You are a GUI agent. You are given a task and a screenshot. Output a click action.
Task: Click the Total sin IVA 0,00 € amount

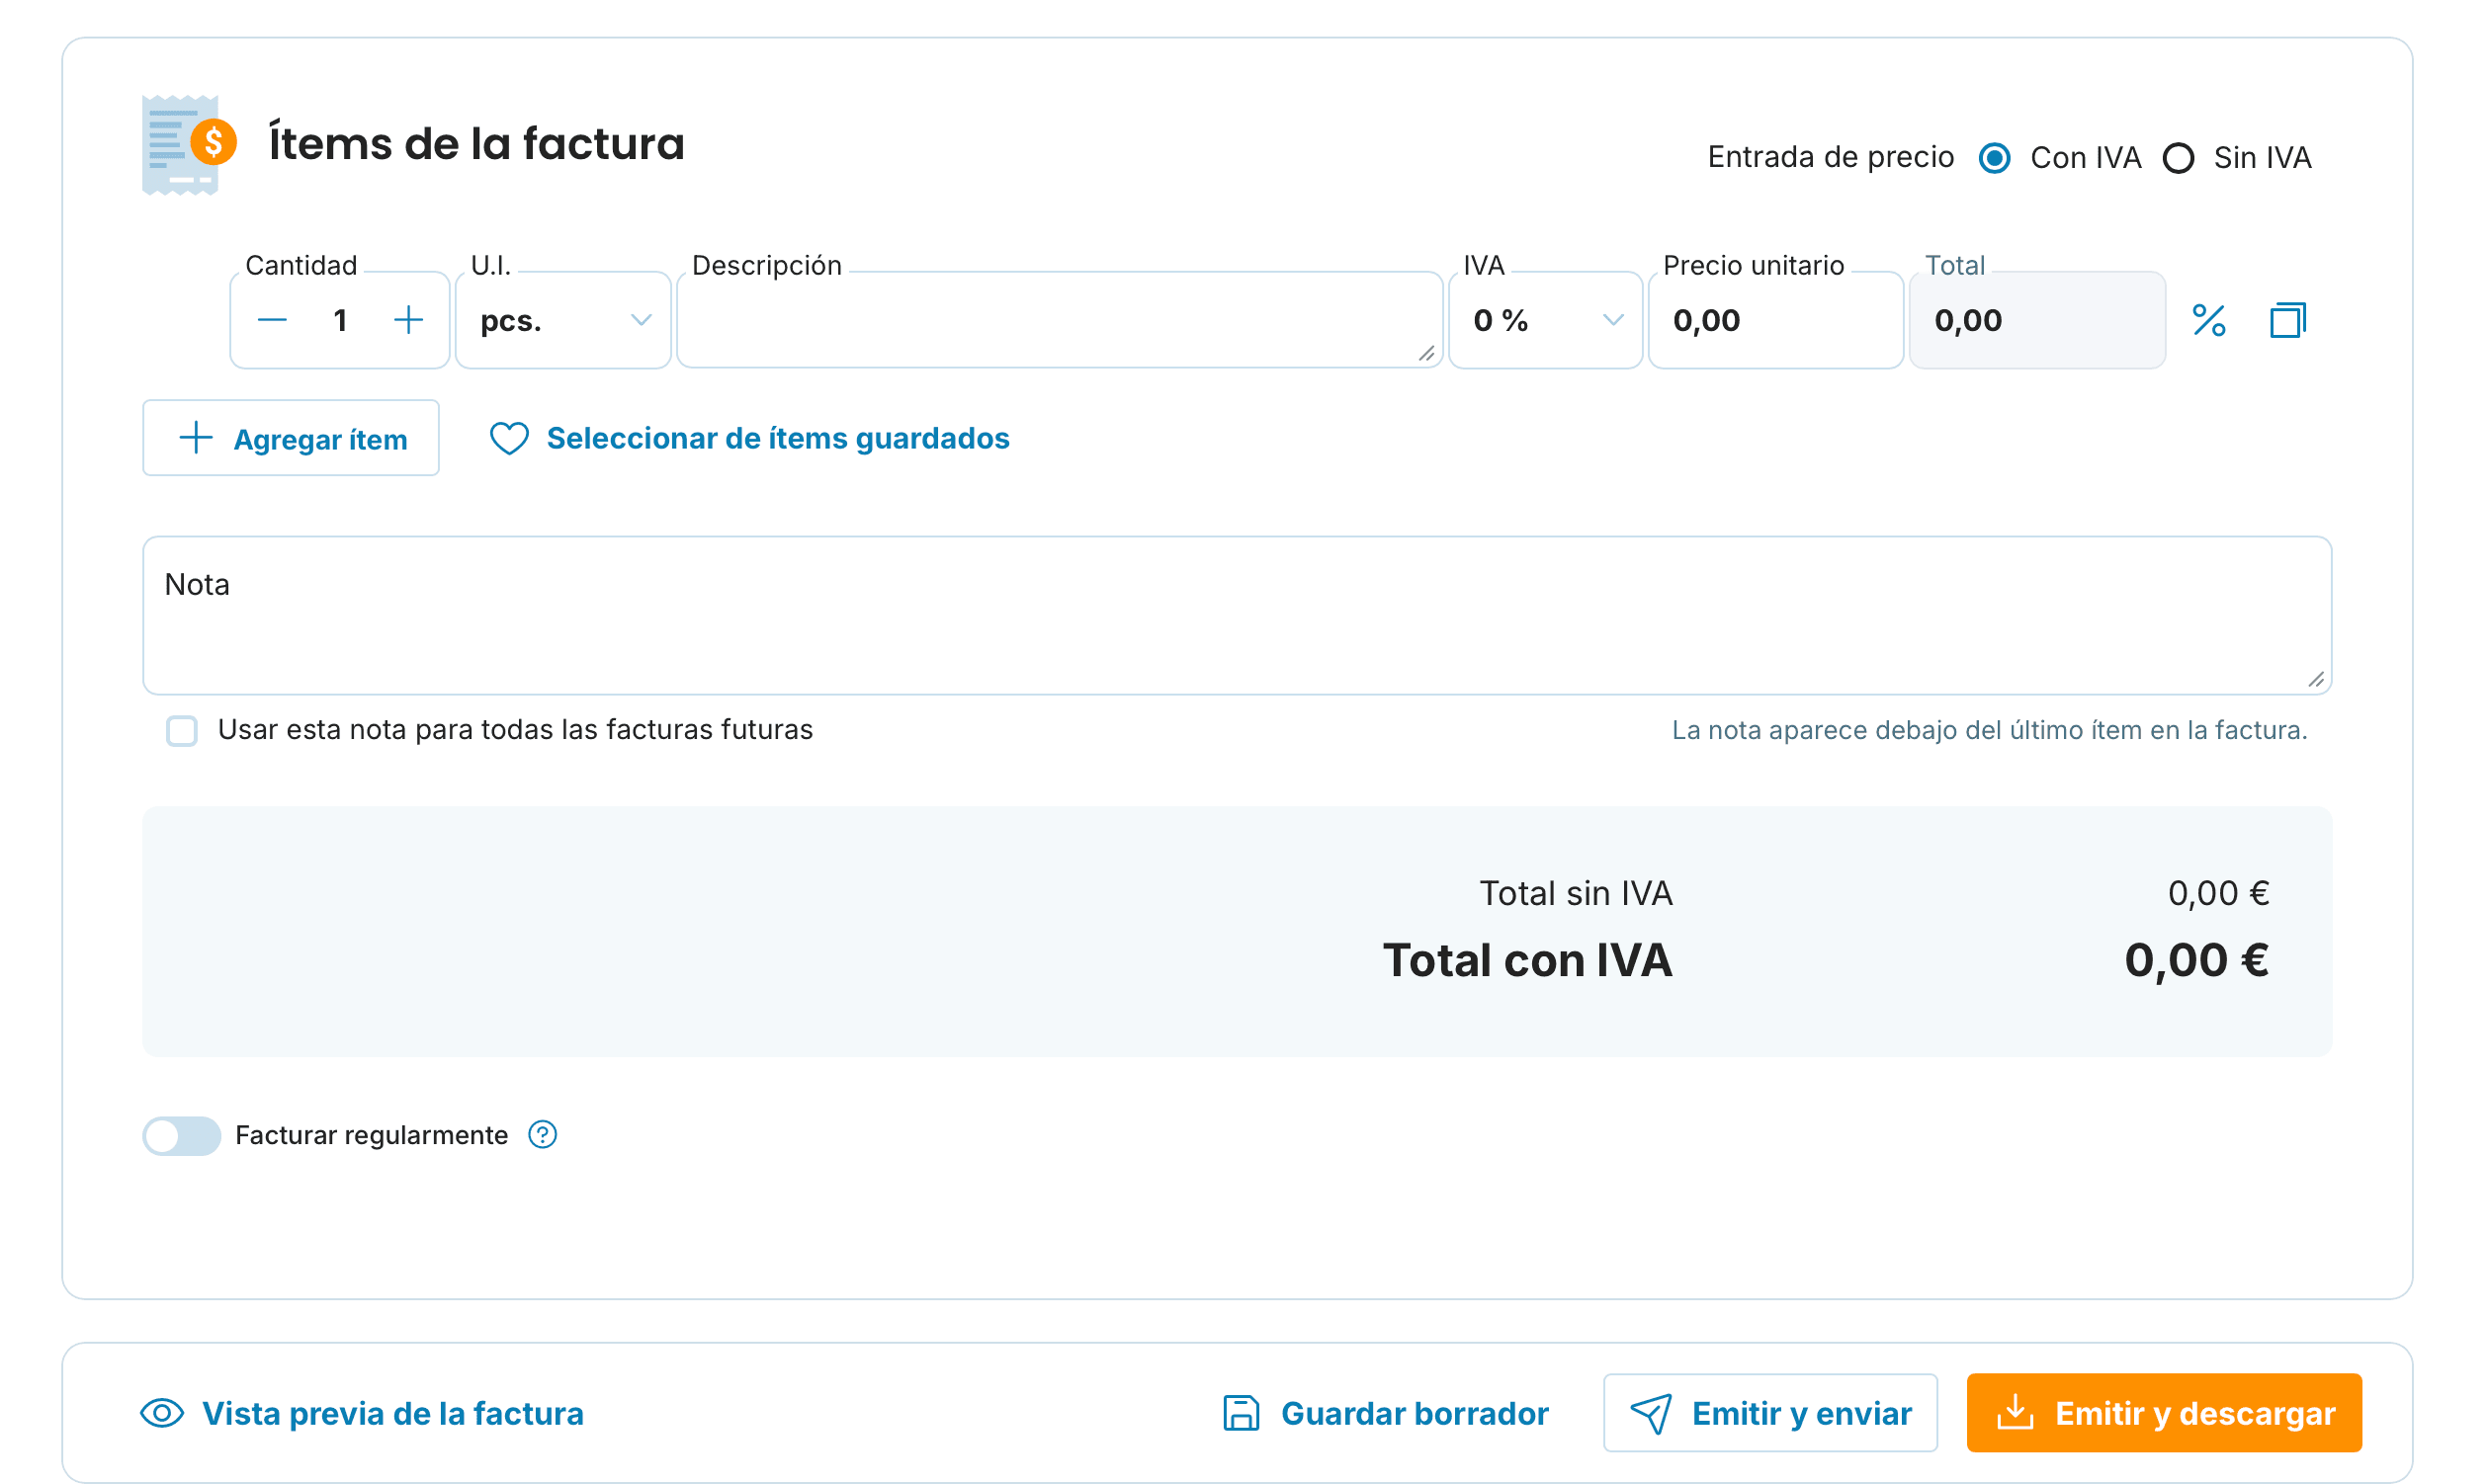2218,893
